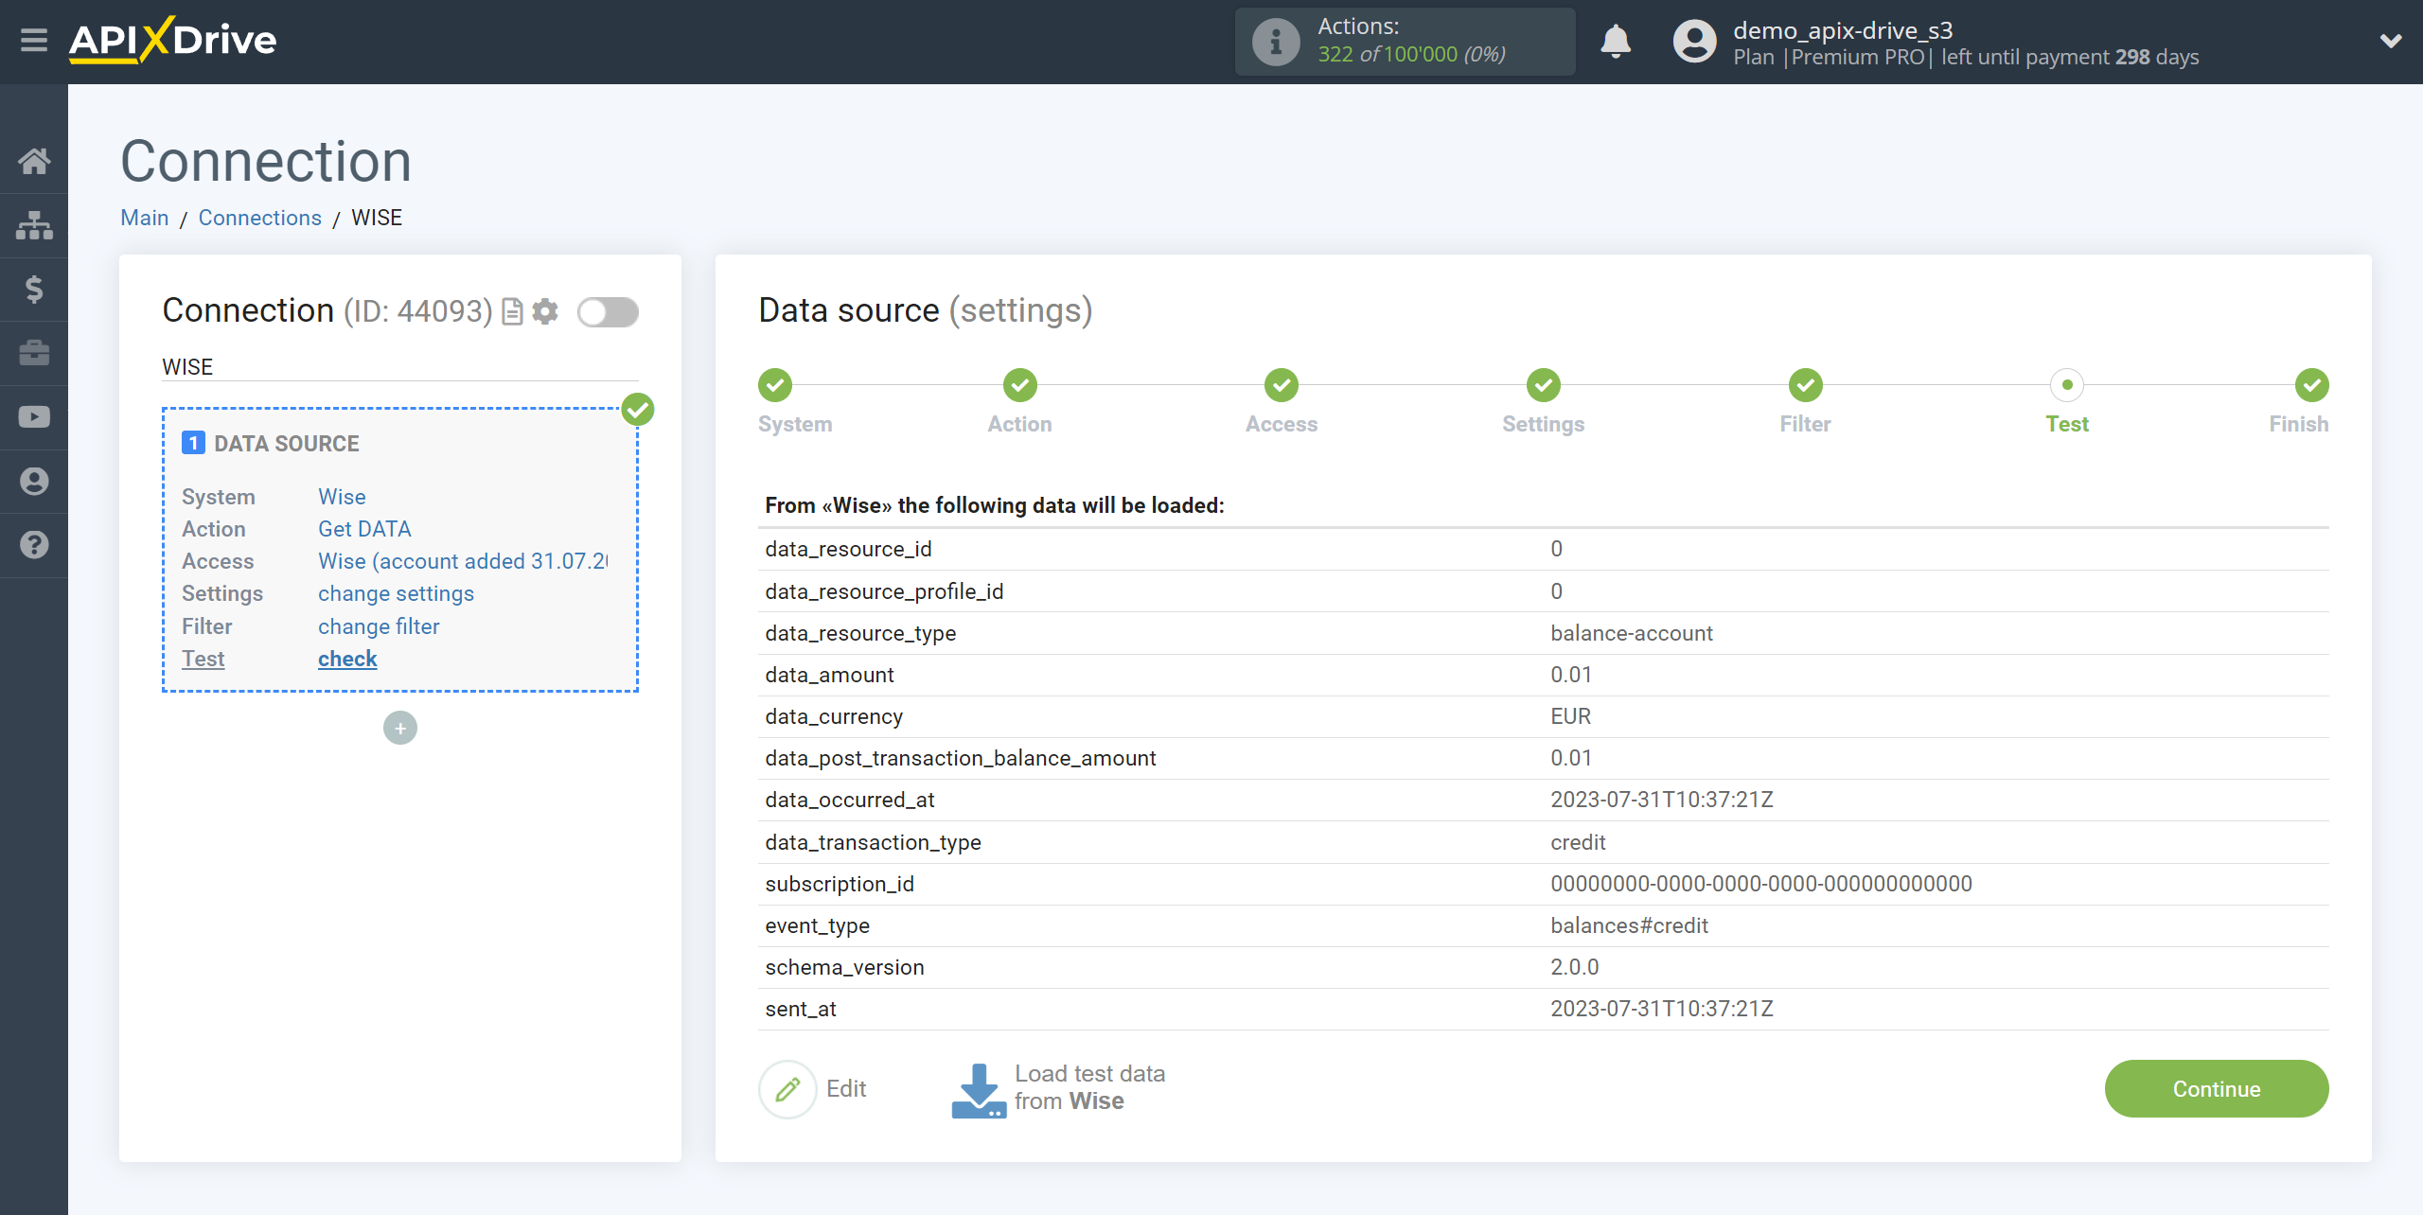Click the change settings link
Viewport: 2423px width, 1215px height.
[x=396, y=593]
